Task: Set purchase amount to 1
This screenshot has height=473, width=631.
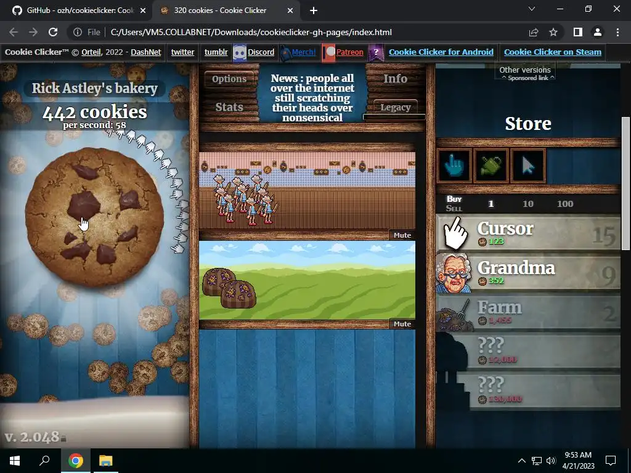Action: pyautogui.click(x=491, y=204)
